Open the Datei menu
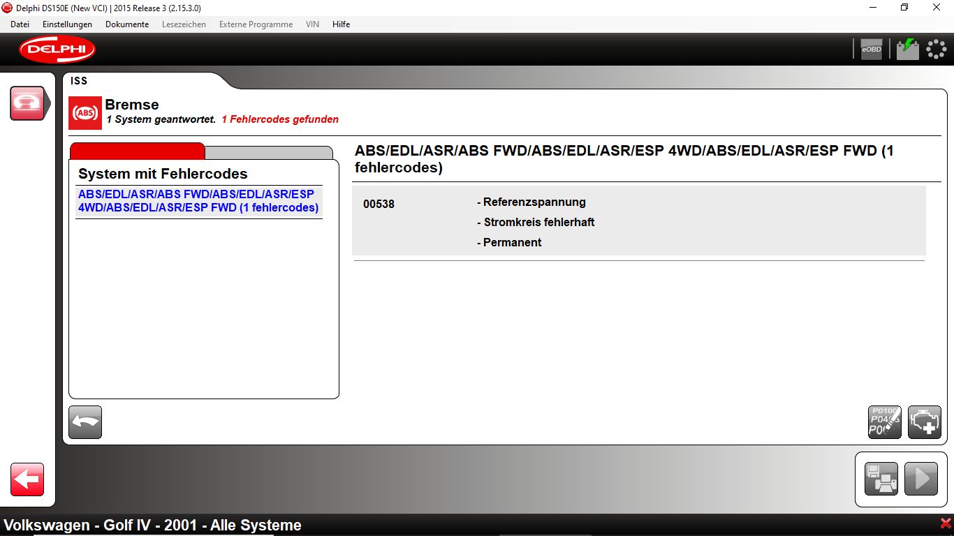 click(20, 24)
